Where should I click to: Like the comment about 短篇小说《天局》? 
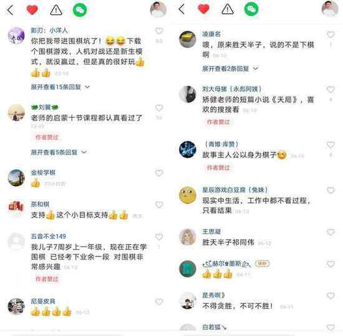tap(331, 90)
